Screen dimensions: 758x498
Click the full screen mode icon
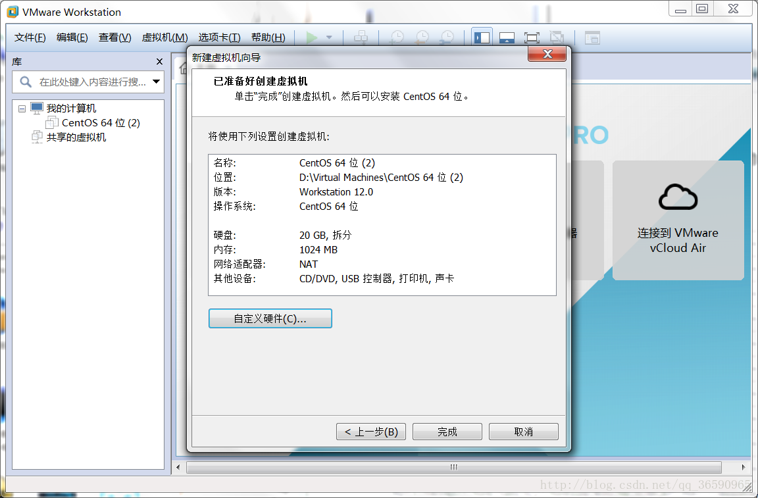(x=532, y=37)
